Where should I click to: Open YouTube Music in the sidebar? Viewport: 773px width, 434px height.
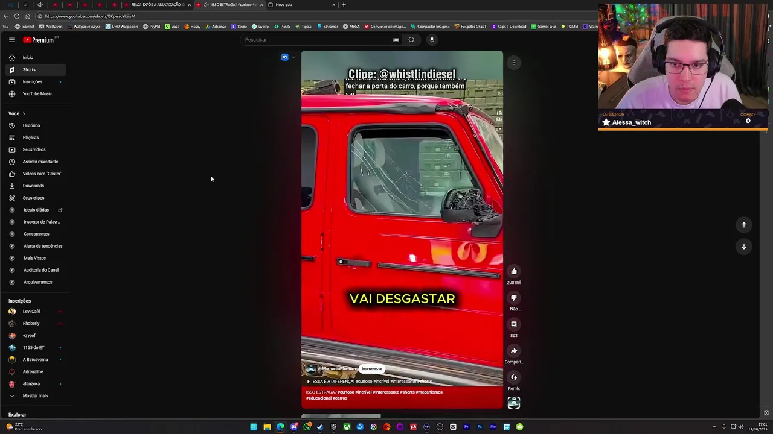click(34, 94)
